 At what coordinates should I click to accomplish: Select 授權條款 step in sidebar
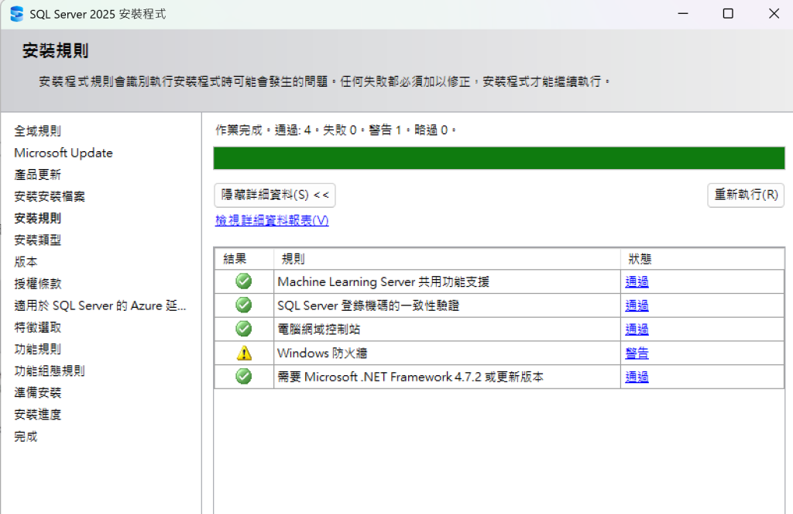(x=37, y=284)
